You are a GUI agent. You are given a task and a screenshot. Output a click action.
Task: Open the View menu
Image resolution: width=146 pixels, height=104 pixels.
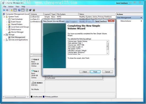tap(17, 7)
